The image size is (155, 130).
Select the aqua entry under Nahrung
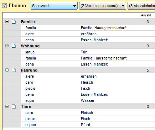(x=88, y=100)
